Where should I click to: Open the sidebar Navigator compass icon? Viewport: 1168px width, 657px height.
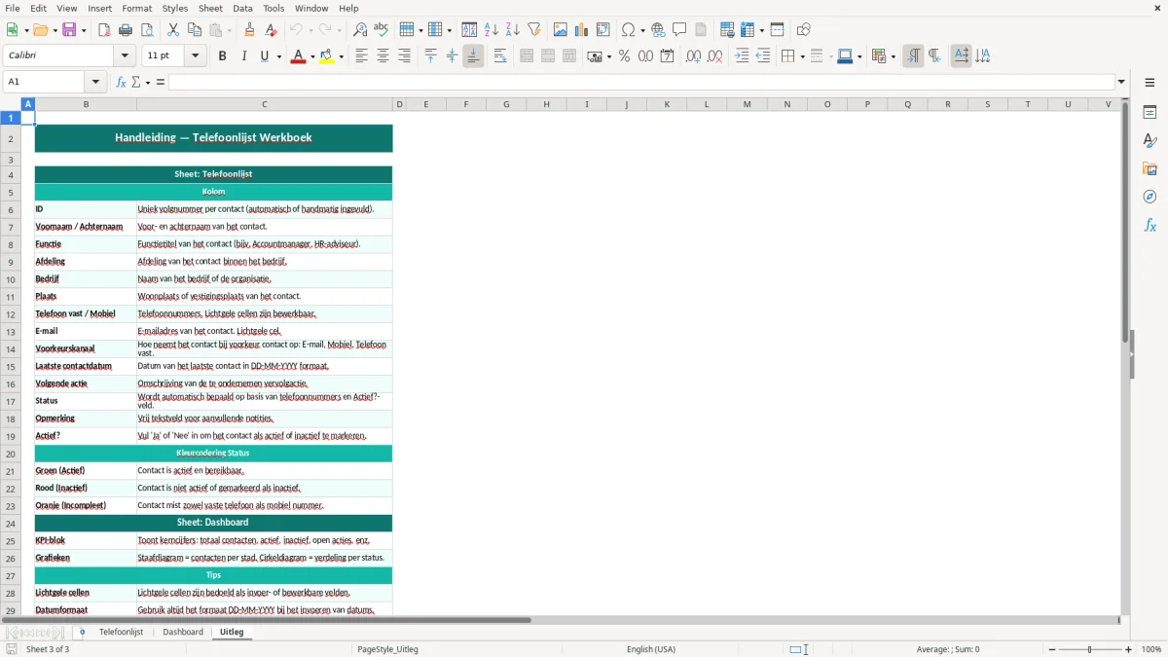pyautogui.click(x=1150, y=198)
